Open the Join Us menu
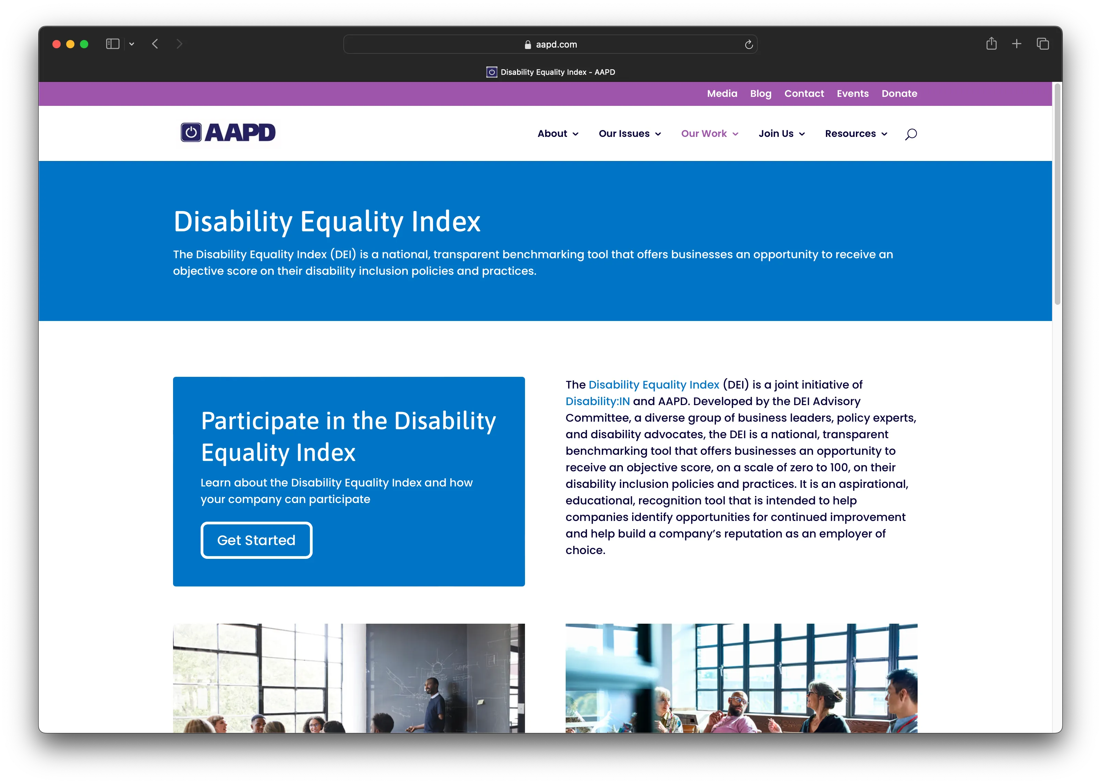Screen dimensions: 1101x784 coord(781,133)
